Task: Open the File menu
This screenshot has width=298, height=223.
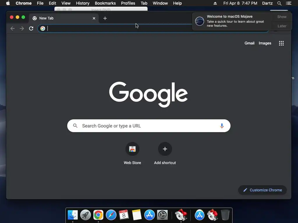Action: [40, 3]
